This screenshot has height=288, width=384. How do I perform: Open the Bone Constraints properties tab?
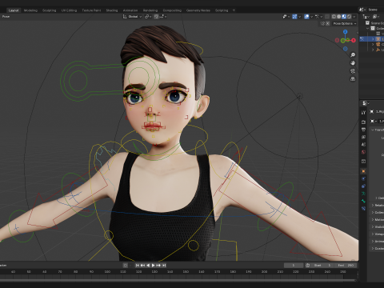point(363,209)
